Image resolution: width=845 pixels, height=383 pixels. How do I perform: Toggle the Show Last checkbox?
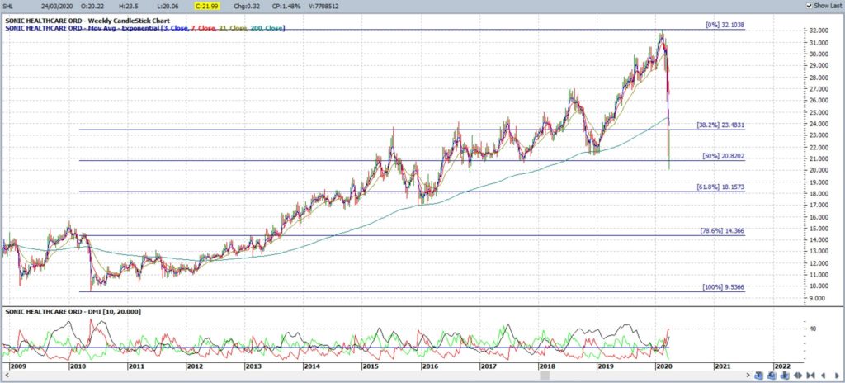point(810,6)
